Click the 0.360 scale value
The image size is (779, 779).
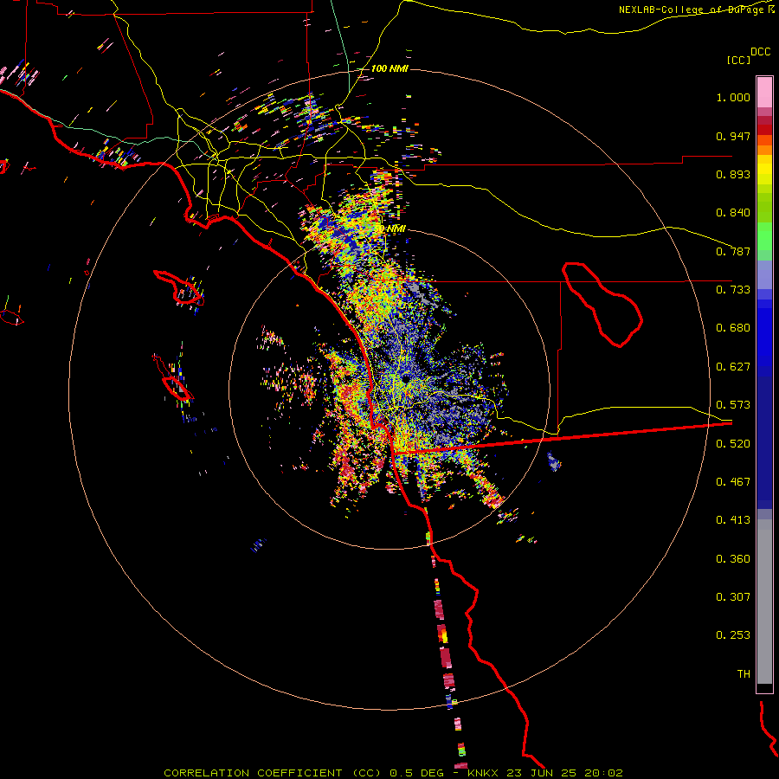coord(733,559)
